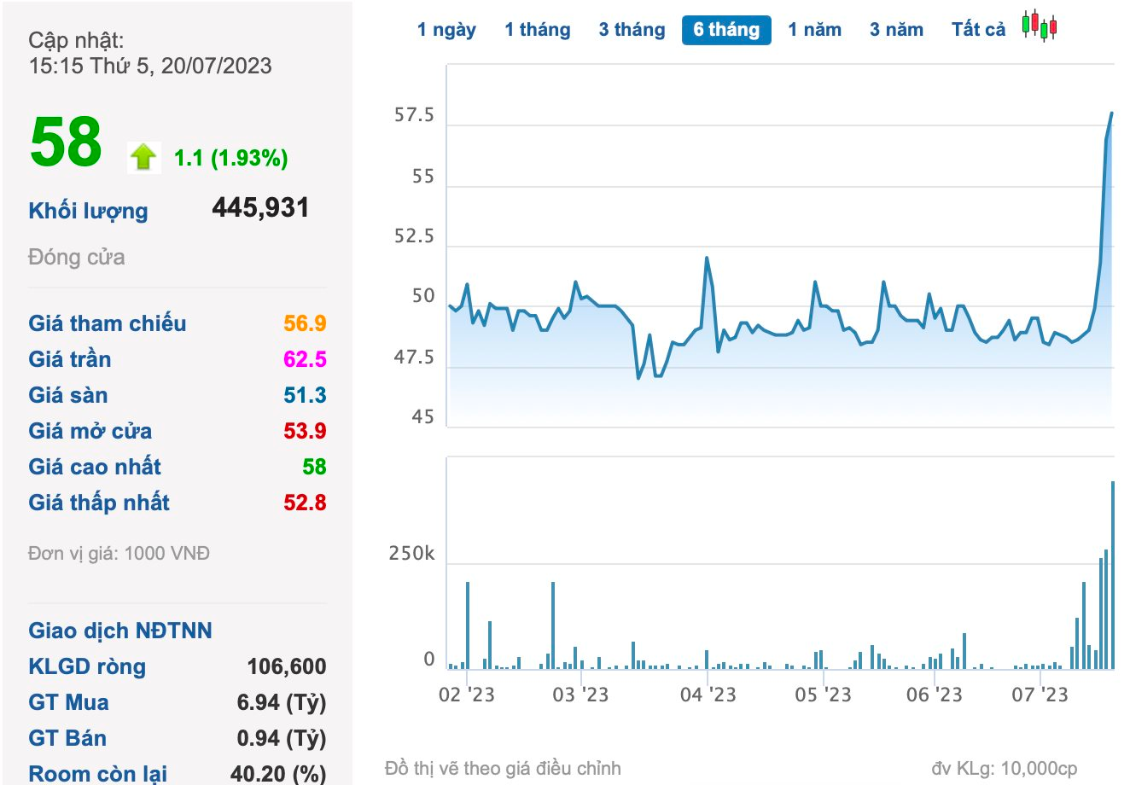
Task: Click the 'Giá trần' label
Action: tap(70, 359)
